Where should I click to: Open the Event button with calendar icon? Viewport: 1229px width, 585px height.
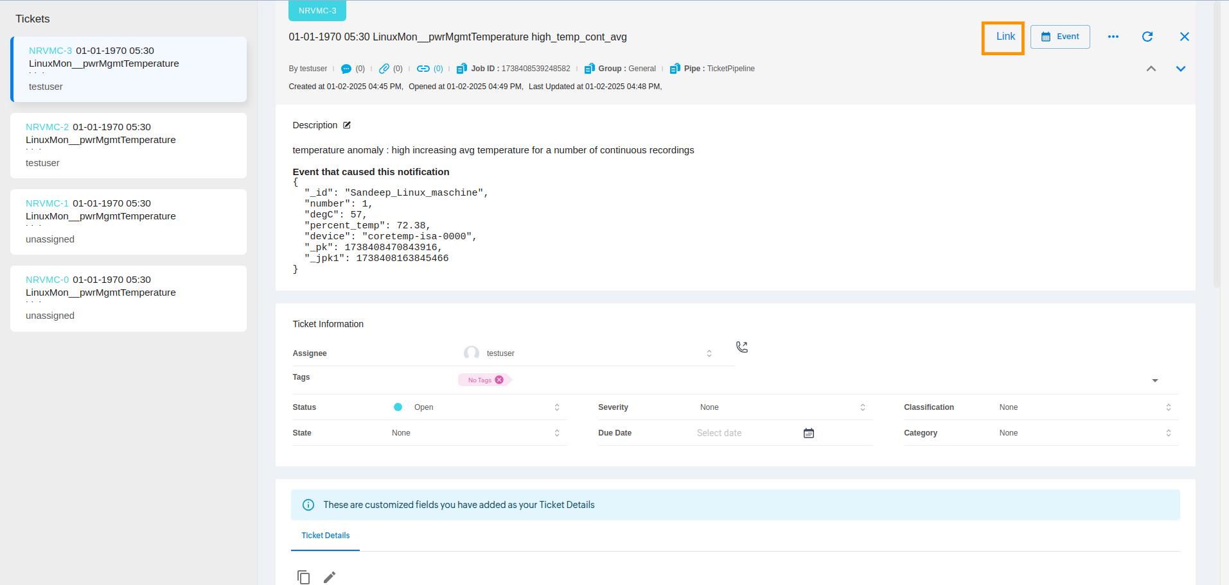tap(1060, 37)
